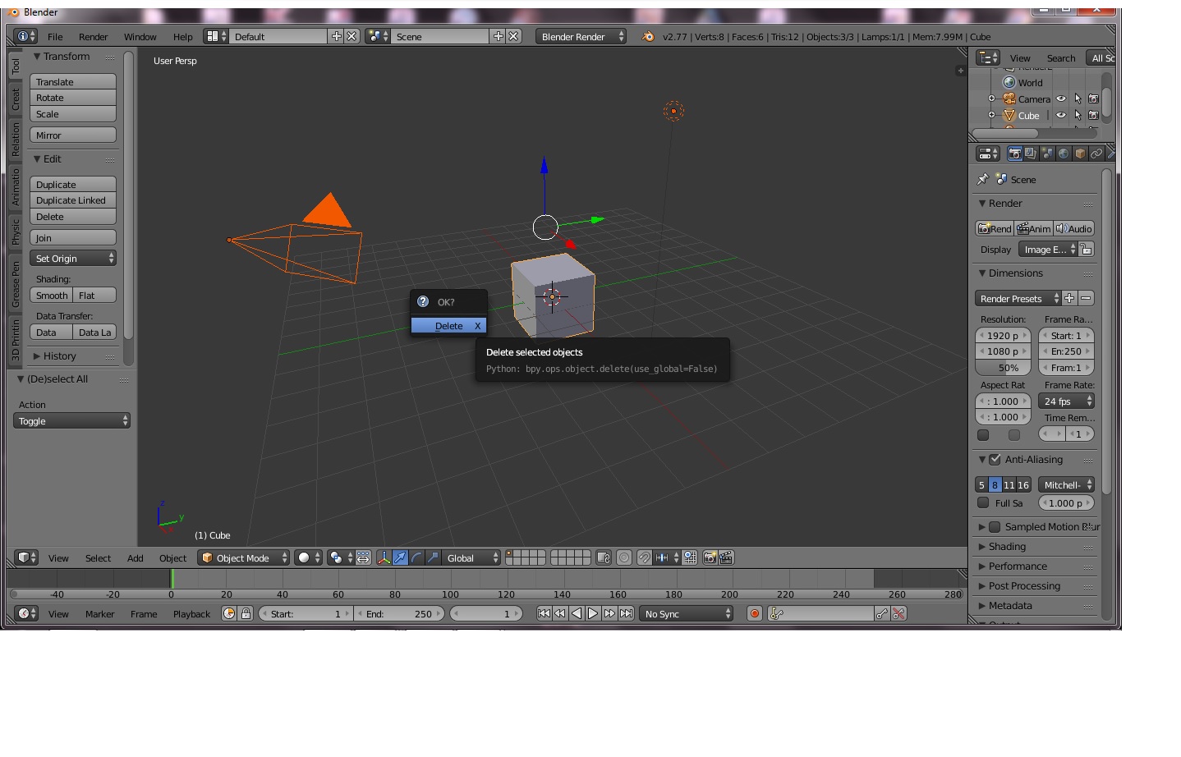Enable the rotate manipulator arc

(x=416, y=557)
